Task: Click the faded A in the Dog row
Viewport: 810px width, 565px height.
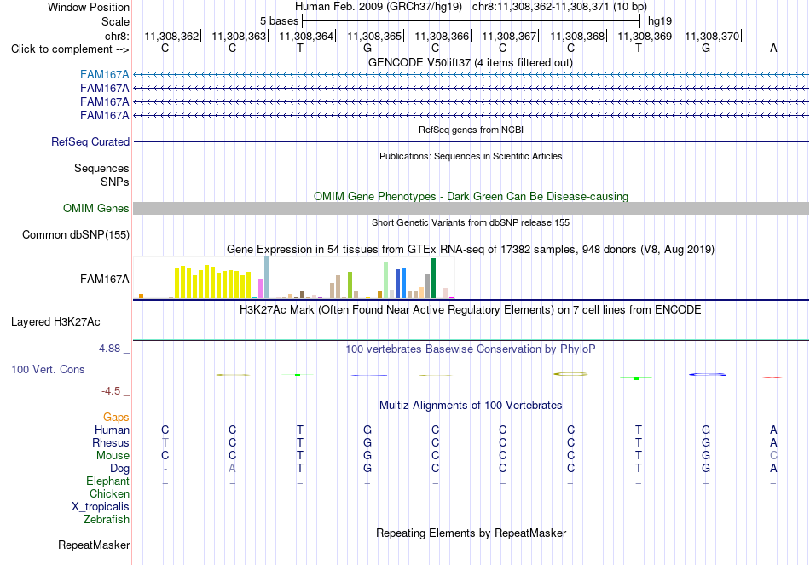Action: click(x=233, y=469)
